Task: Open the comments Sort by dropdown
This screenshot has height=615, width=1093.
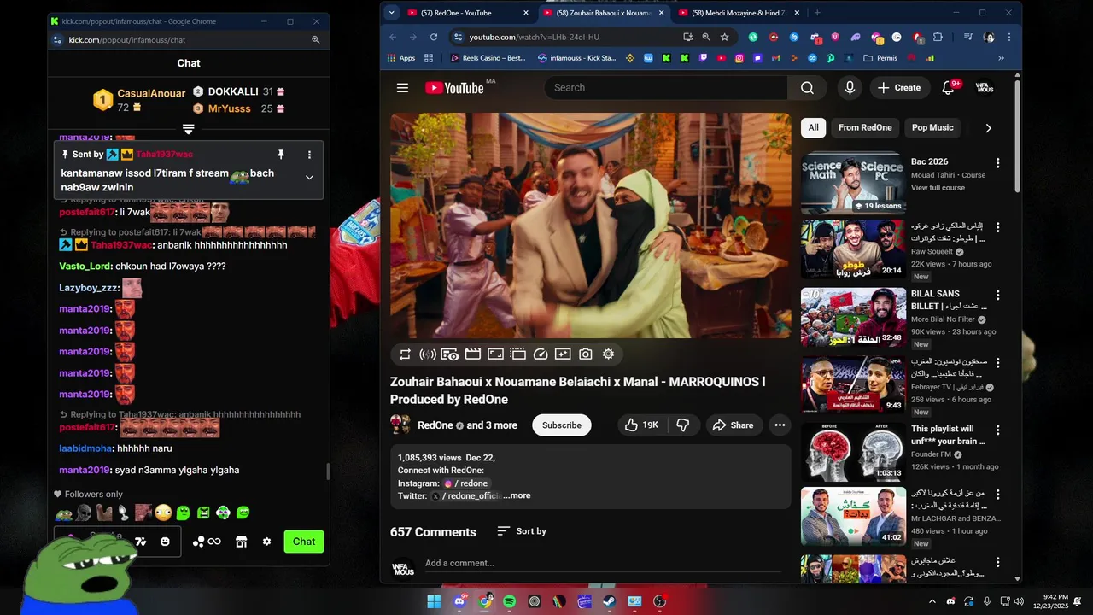Action: coord(522,531)
